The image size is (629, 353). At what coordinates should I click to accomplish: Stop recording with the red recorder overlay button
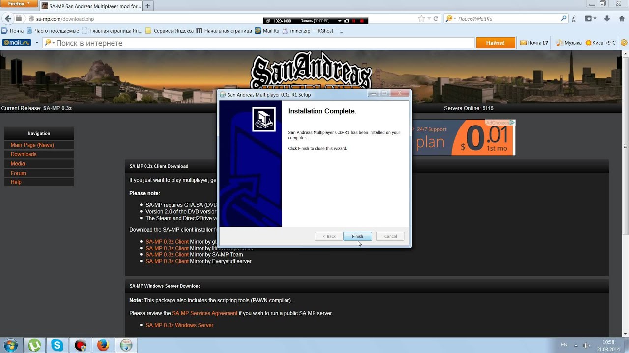(x=362, y=21)
